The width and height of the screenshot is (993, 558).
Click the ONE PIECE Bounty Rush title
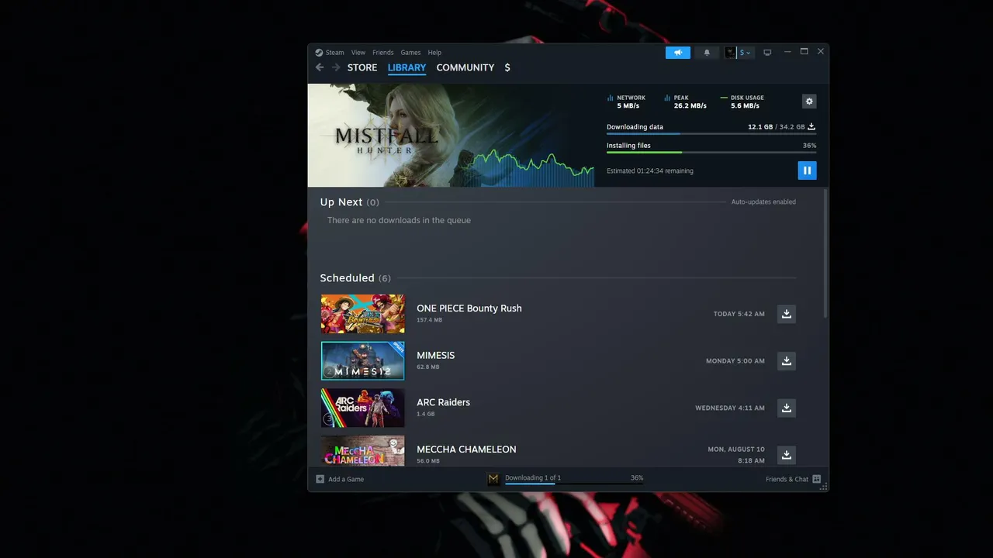(x=469, y=308)
